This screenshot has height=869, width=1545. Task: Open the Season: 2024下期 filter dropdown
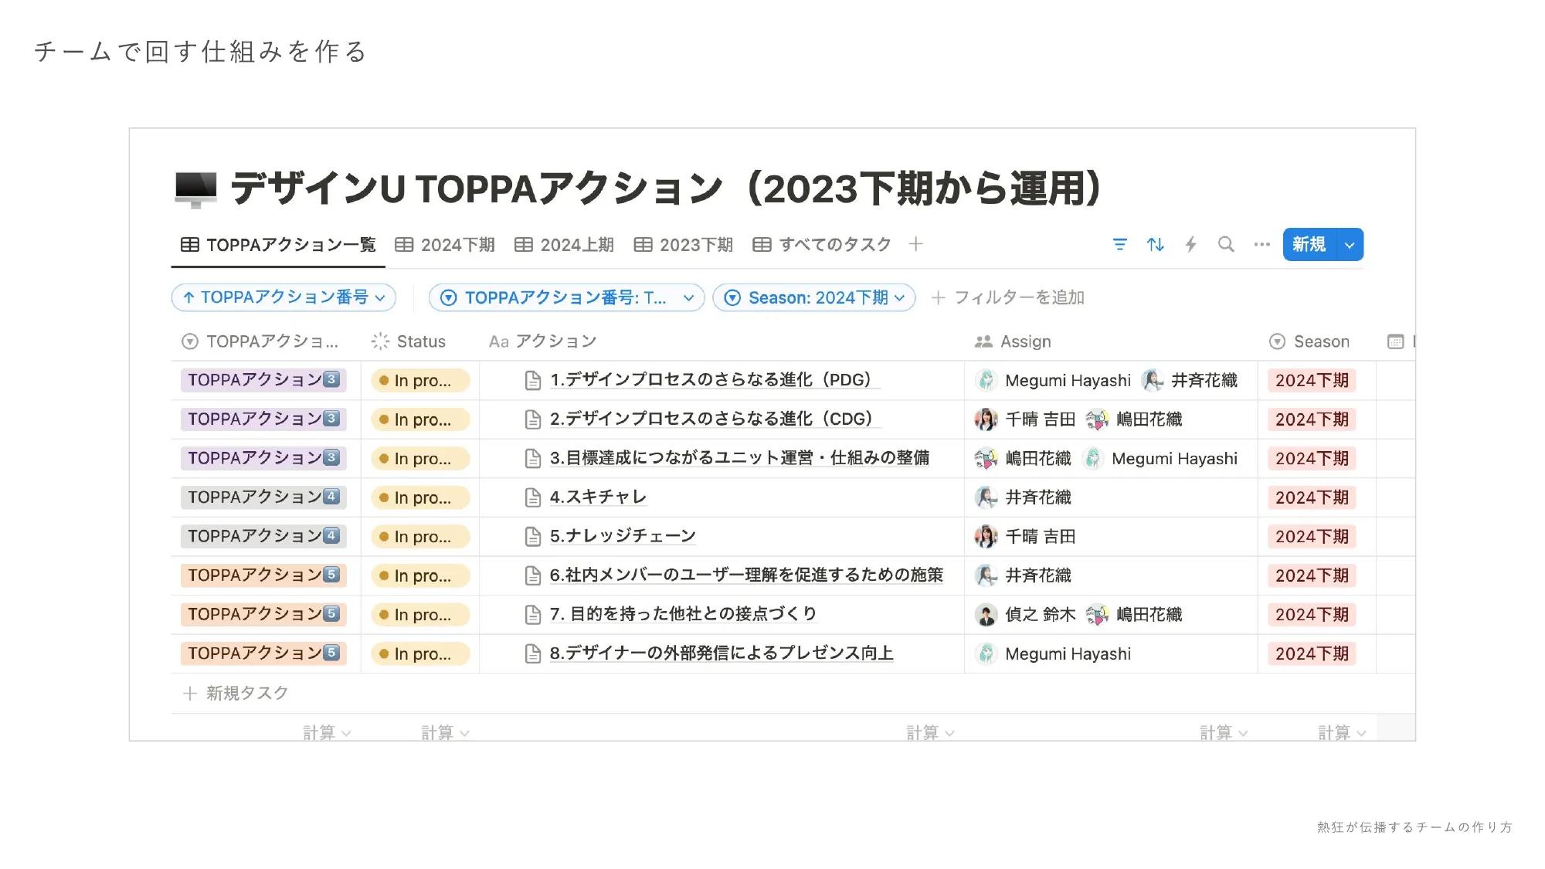[x=813, y=298]
